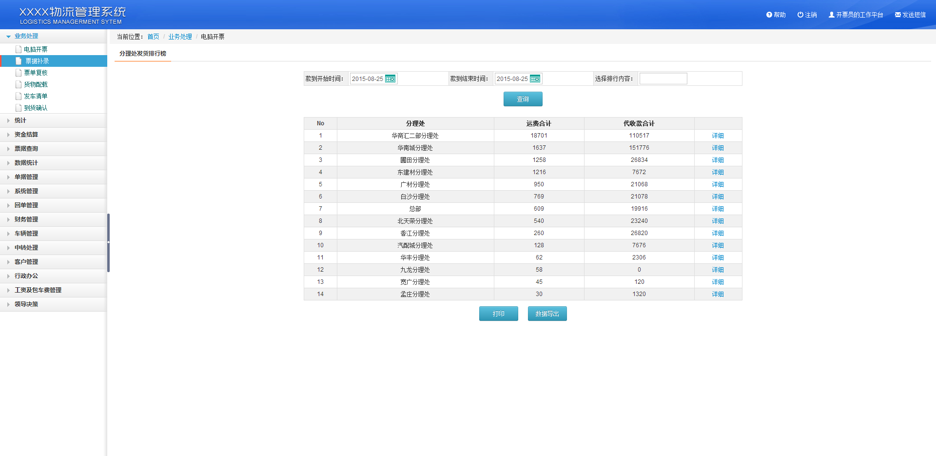Expand the 工资及包车费管理 sidebar section
The width and height of the screenshot is (936, 456).
pos(53,290)
